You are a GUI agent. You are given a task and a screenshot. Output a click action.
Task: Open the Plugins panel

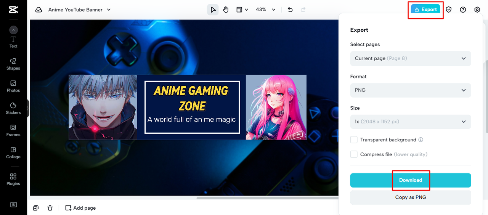tap(13, 179)
